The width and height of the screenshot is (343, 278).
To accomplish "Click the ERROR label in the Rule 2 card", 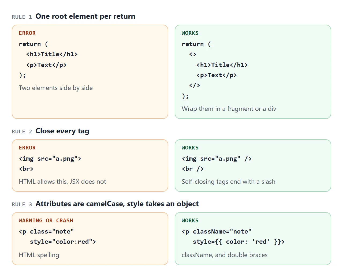I will tap(27, 148).
